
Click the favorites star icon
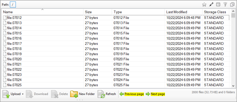pos(204,5)
